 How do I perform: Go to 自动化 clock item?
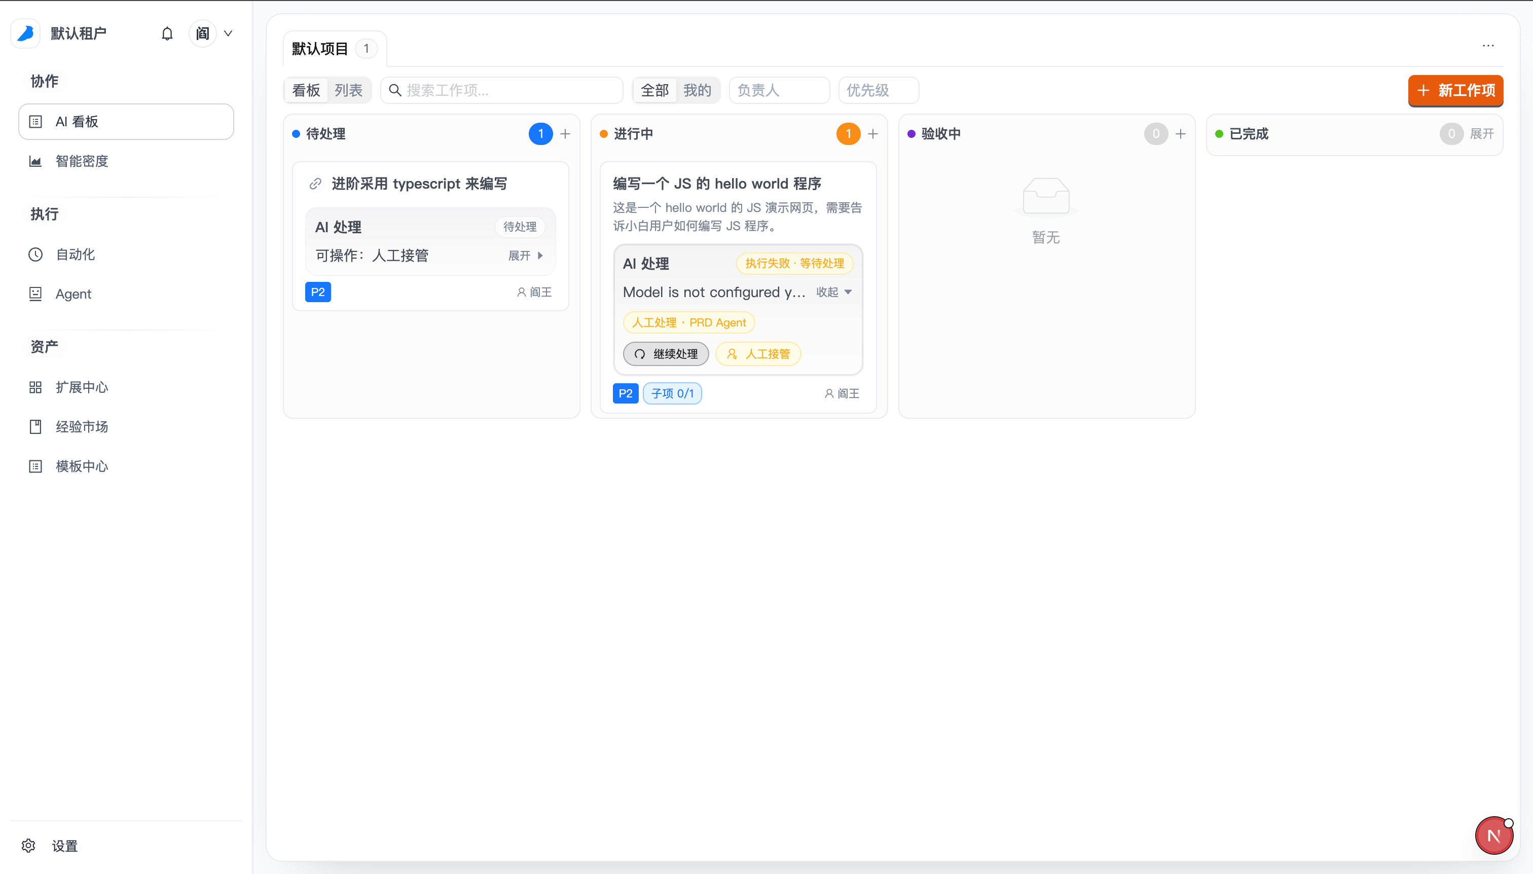[75, 254]
